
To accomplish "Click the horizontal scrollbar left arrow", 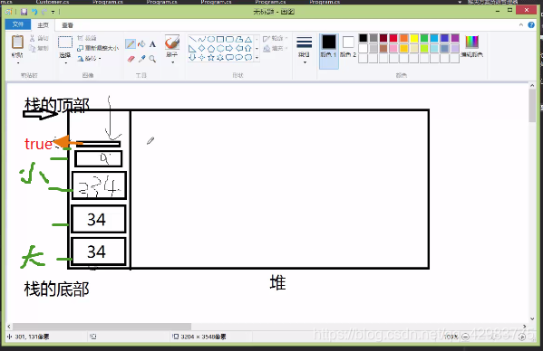I will click(9, 327).
